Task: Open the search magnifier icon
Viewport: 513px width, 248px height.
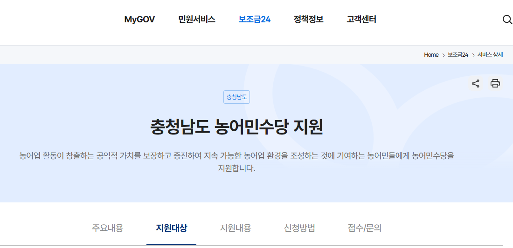Action: click(507, 20)
